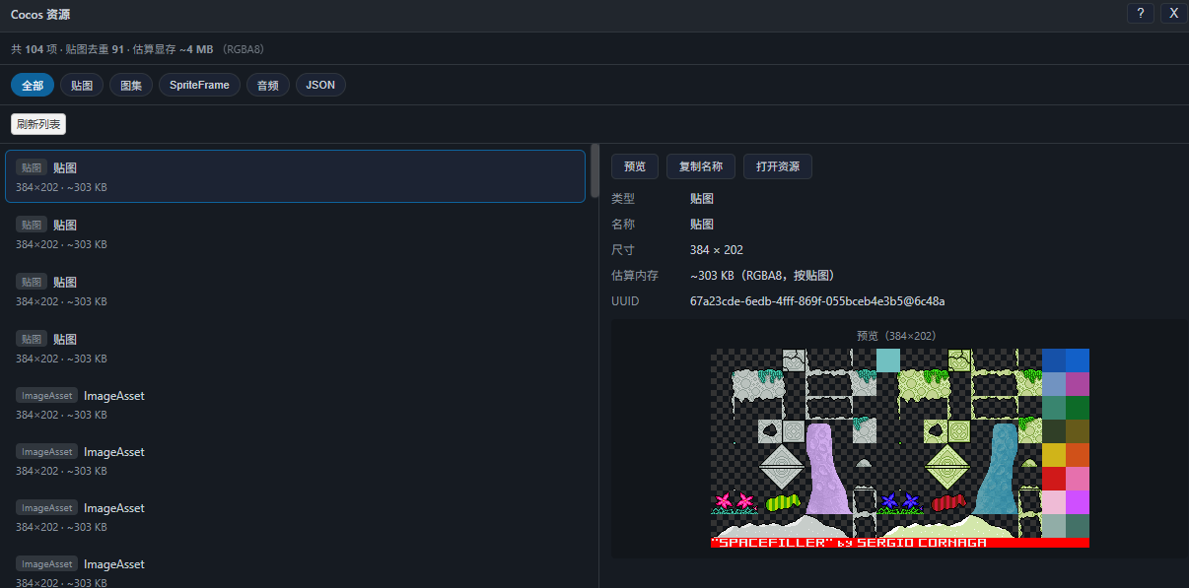
Task: Close the Cocos 资源 panel with X
Action: point(1173,13)
